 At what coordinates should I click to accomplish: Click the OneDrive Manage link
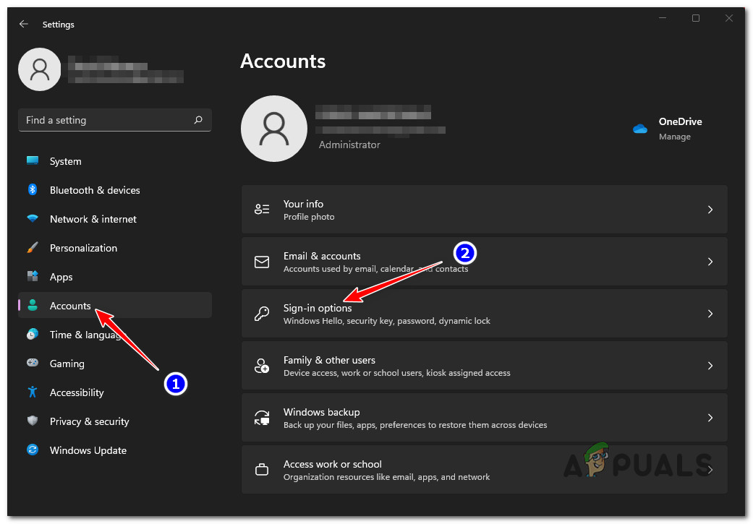[674, 137]
